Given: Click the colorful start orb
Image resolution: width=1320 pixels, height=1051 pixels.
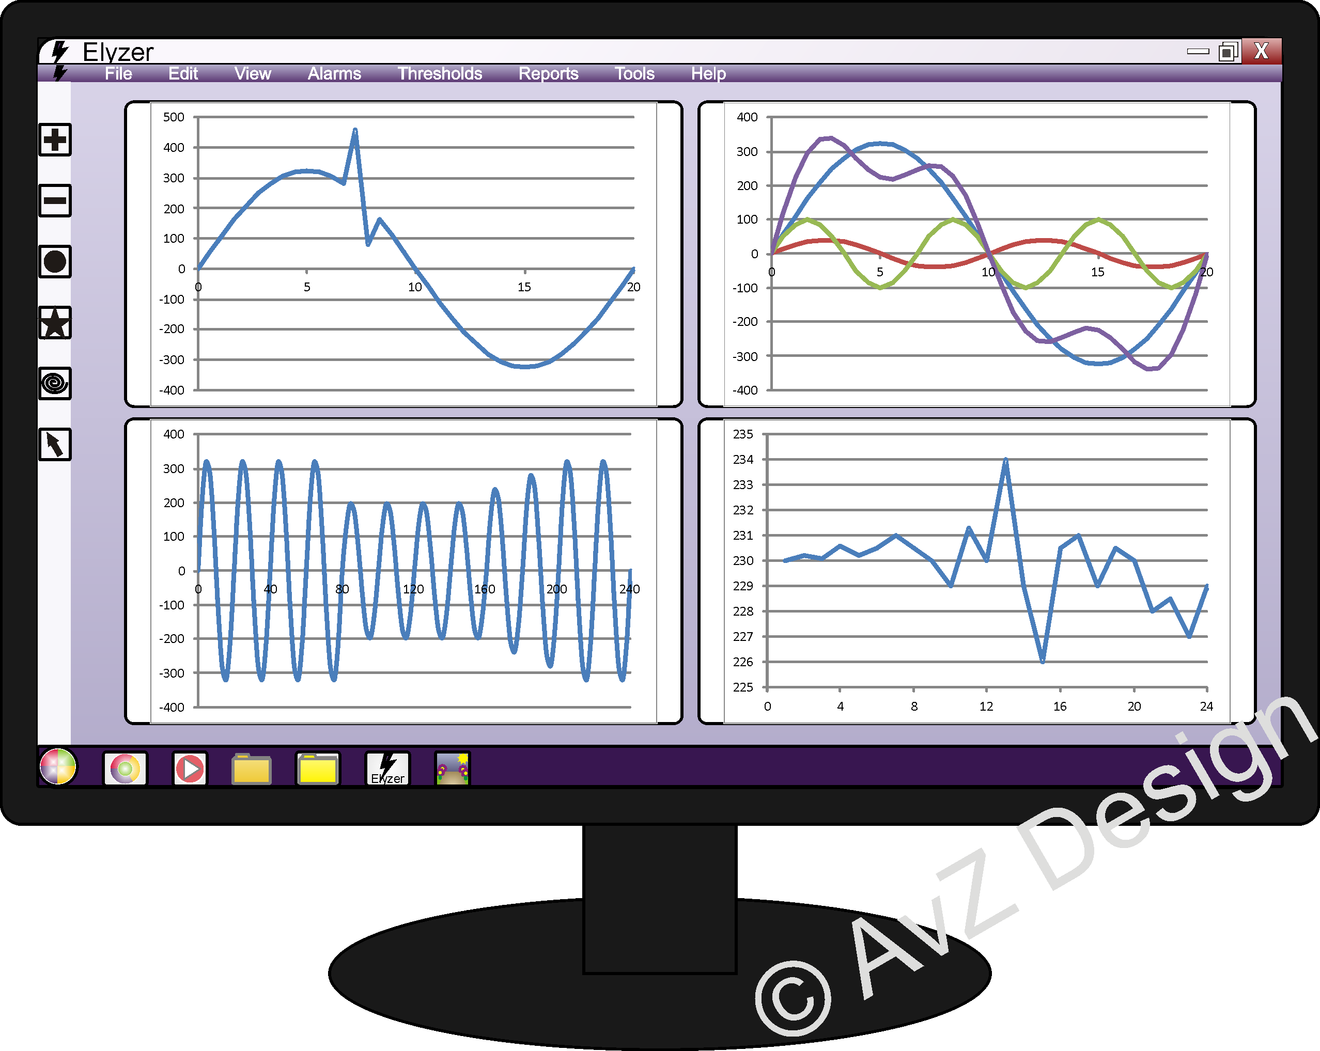Looking at the screenshot, I should (58, 766).
